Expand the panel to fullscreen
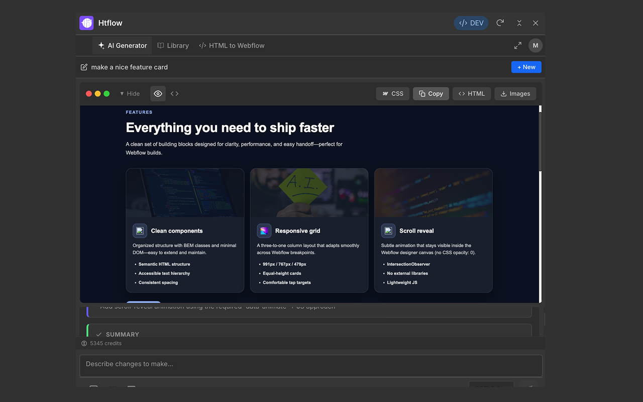This screenshot has width=643, height=402. [x=518, y=45]
